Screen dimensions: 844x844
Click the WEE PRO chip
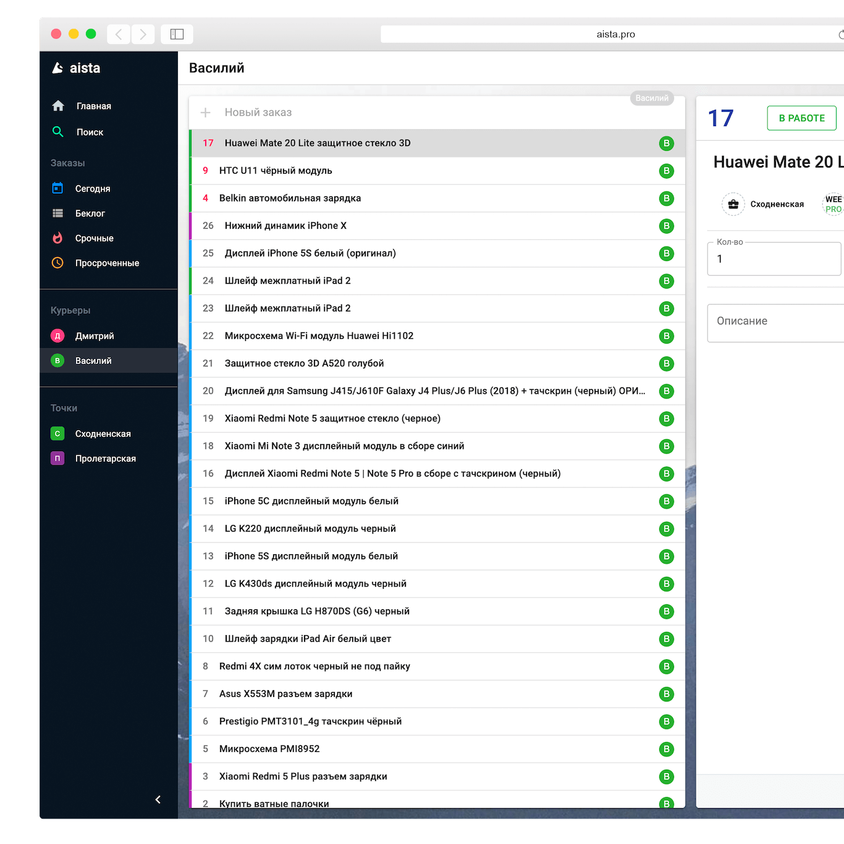pyautogui.click(x=833, y=204)
